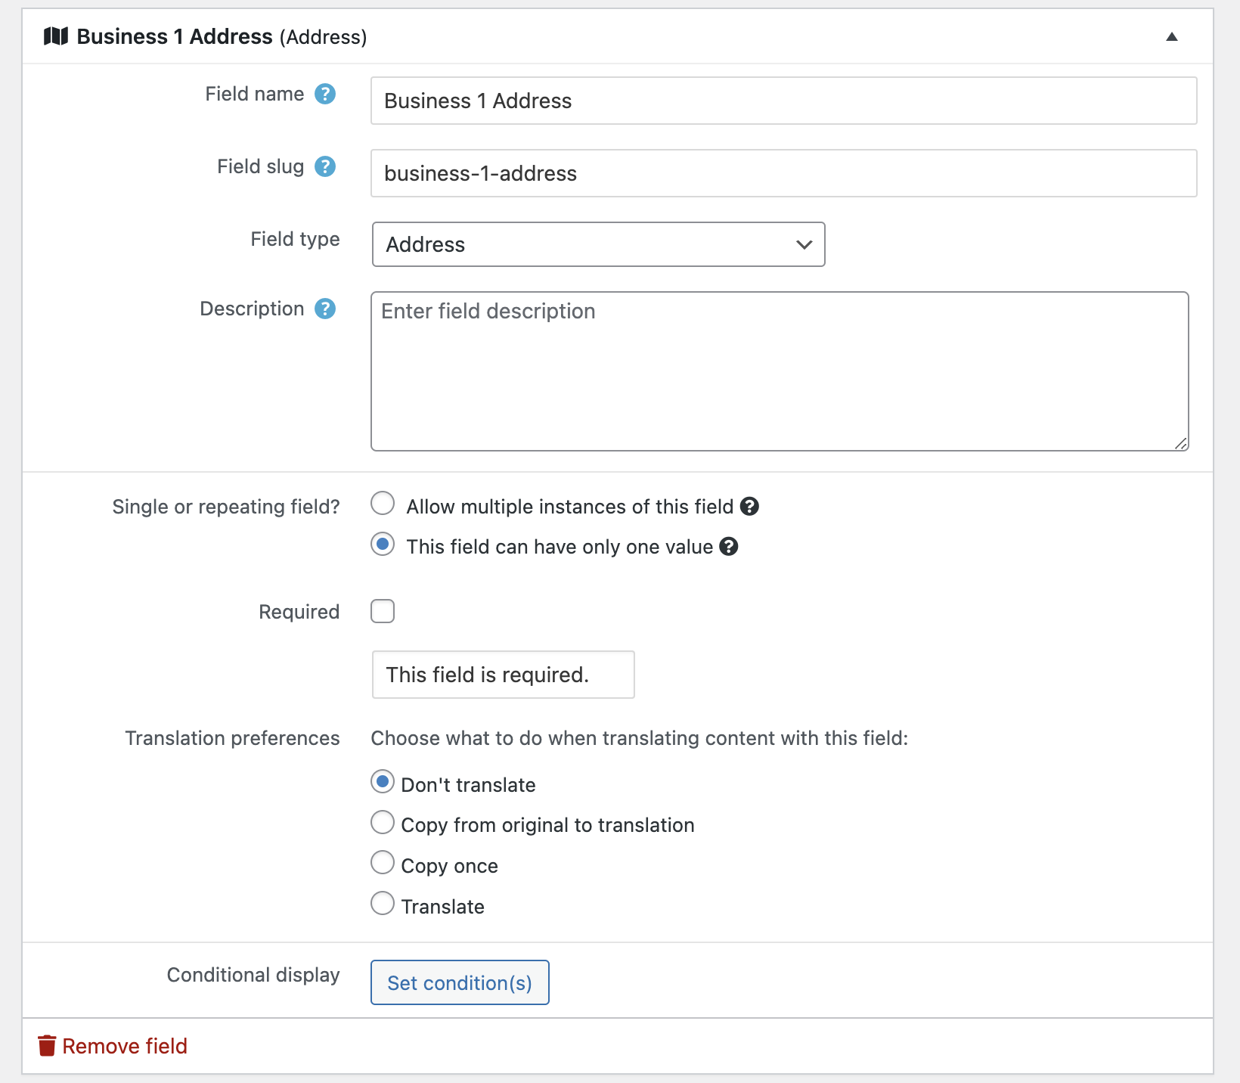Click into the Description textarea
The height and width of the screenshot is (1083, 1240).
[x=780, y=371]
